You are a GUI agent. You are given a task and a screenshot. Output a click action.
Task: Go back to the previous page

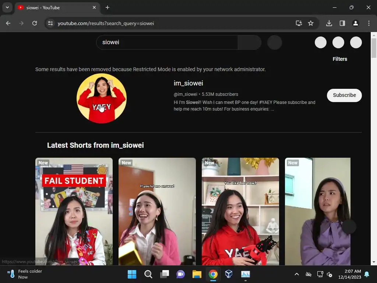pyautogui.click(x=8, y=23)
